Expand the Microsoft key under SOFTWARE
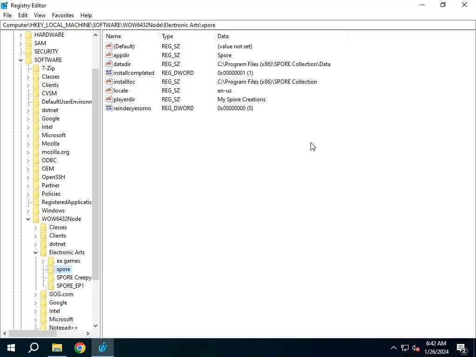This screenshot has height=357, width=476. click(x=28, y=135)
